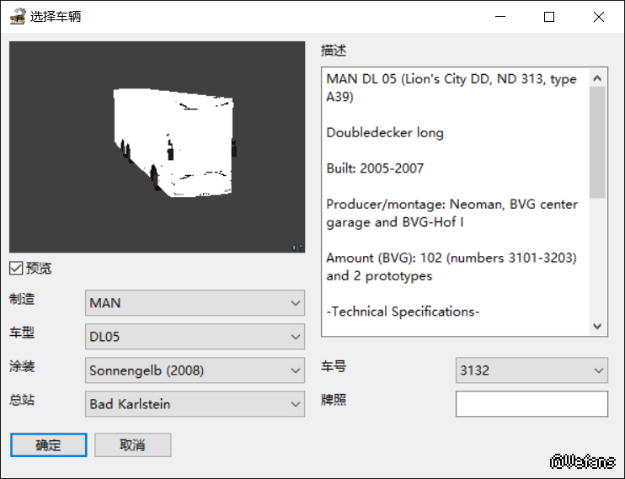Image resolution: width=625 pixels, height=479 pixels.
Task: Maximize the 选择车辆 window
Action: (549, 17)
